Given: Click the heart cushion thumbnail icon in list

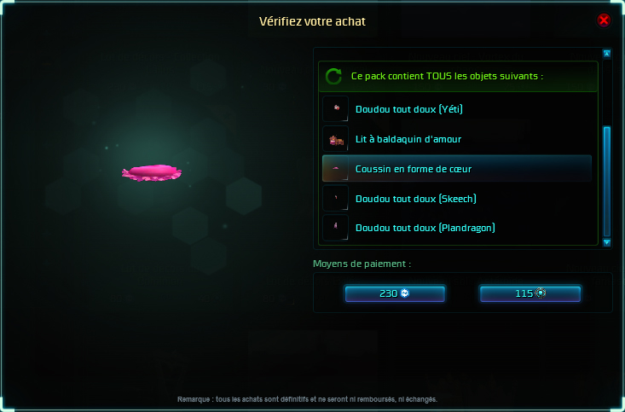Looking at the screenshot, I should coord(336,168).
